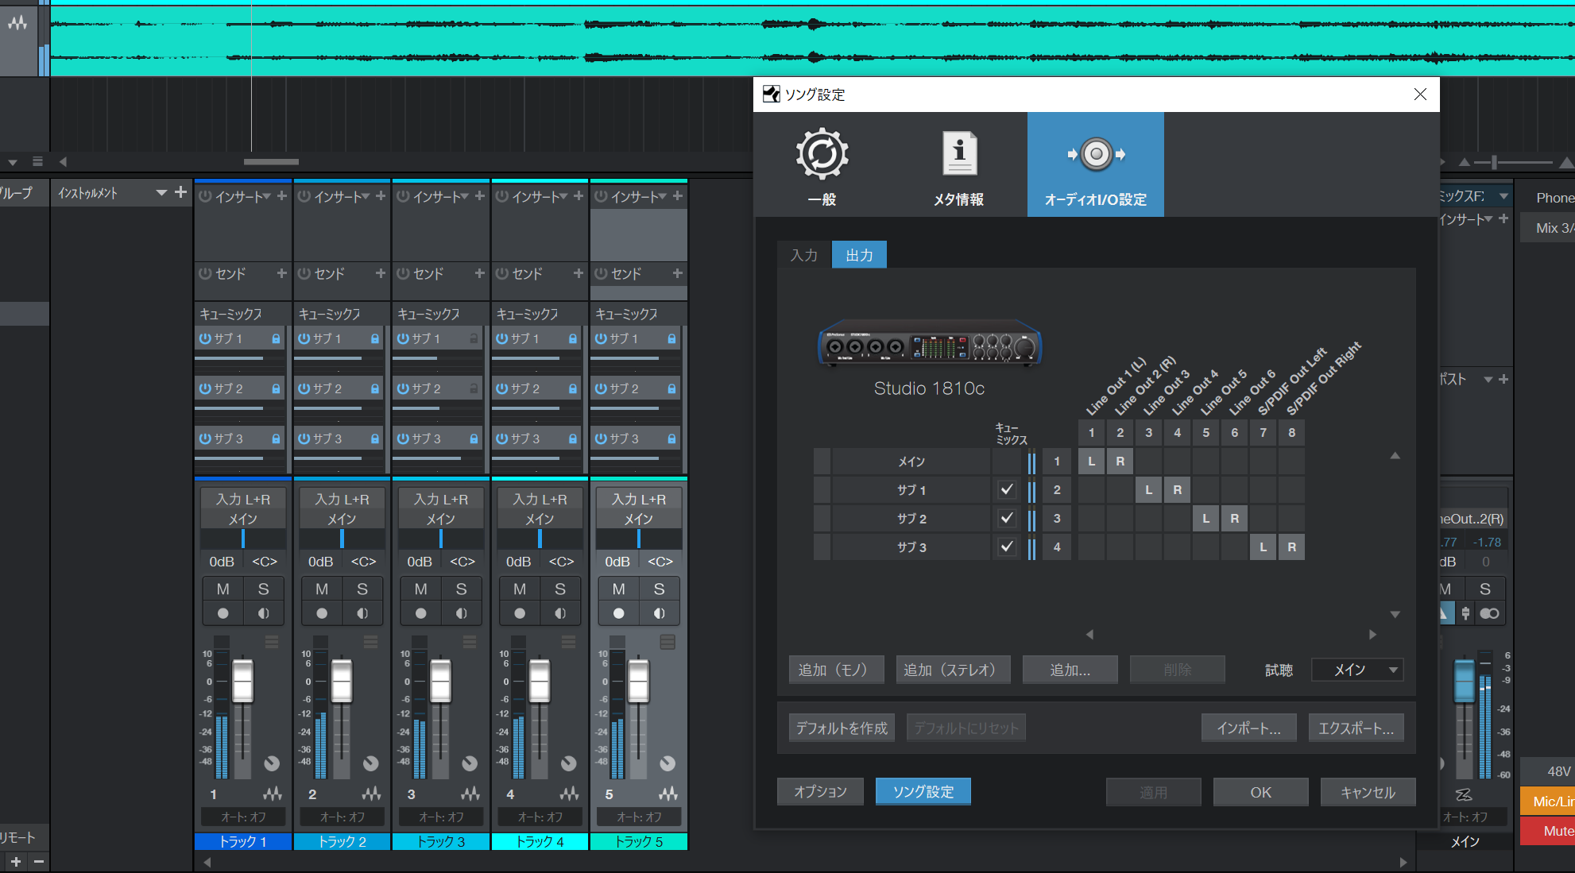Image resolution: width=1575 pixels, height=873 pixels.
Task: Click エクスポート... button
Action: (x=1356, y=728)
